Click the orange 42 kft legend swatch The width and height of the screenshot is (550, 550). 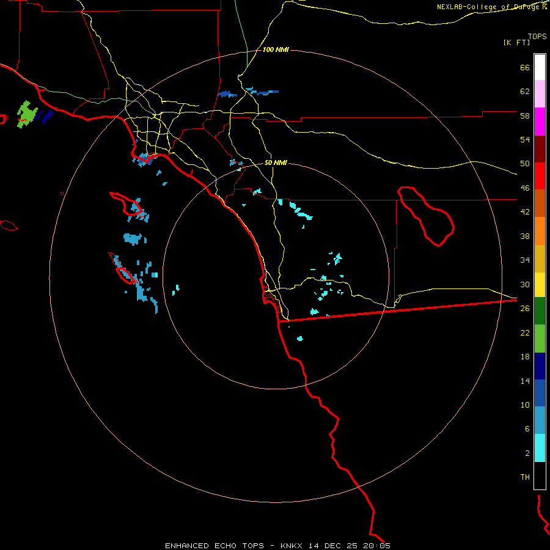pyautogui.click(x=540, y=231)
